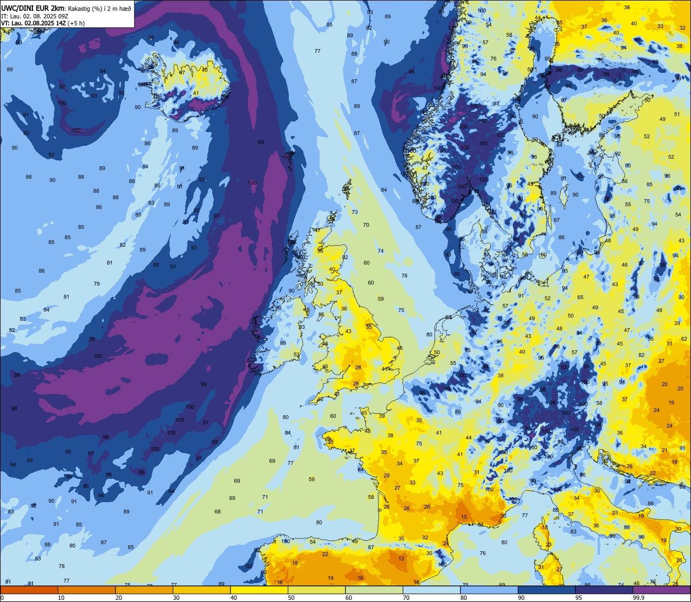The image size is (691, 602).
Task: Click the '73' humidity value north of Scotland
Action: (x=355, y=212)
